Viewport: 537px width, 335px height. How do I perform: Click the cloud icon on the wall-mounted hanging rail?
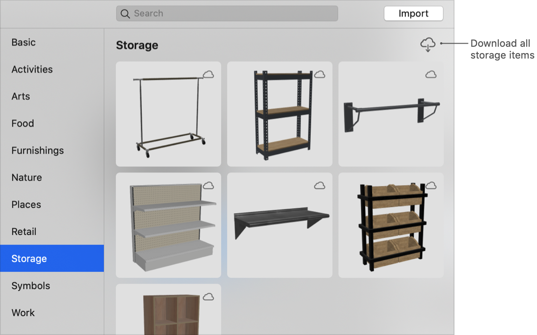[431, 74]
